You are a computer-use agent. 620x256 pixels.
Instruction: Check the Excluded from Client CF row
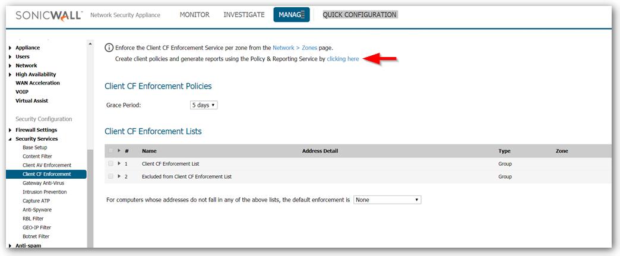[111, 176]
